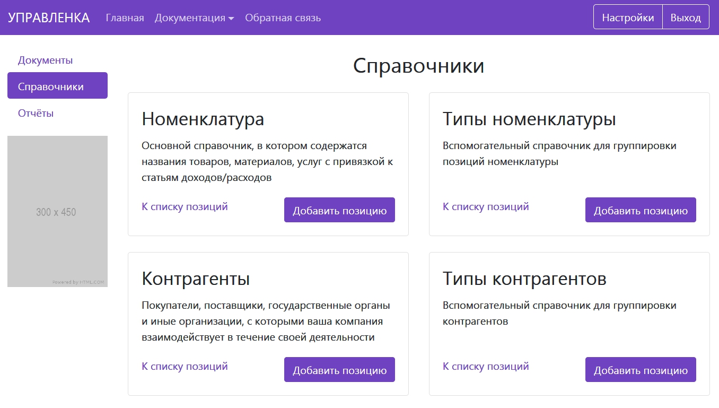Click the 300 x 450 placeholder banner

pyautogui.click(x=57, y=211)
